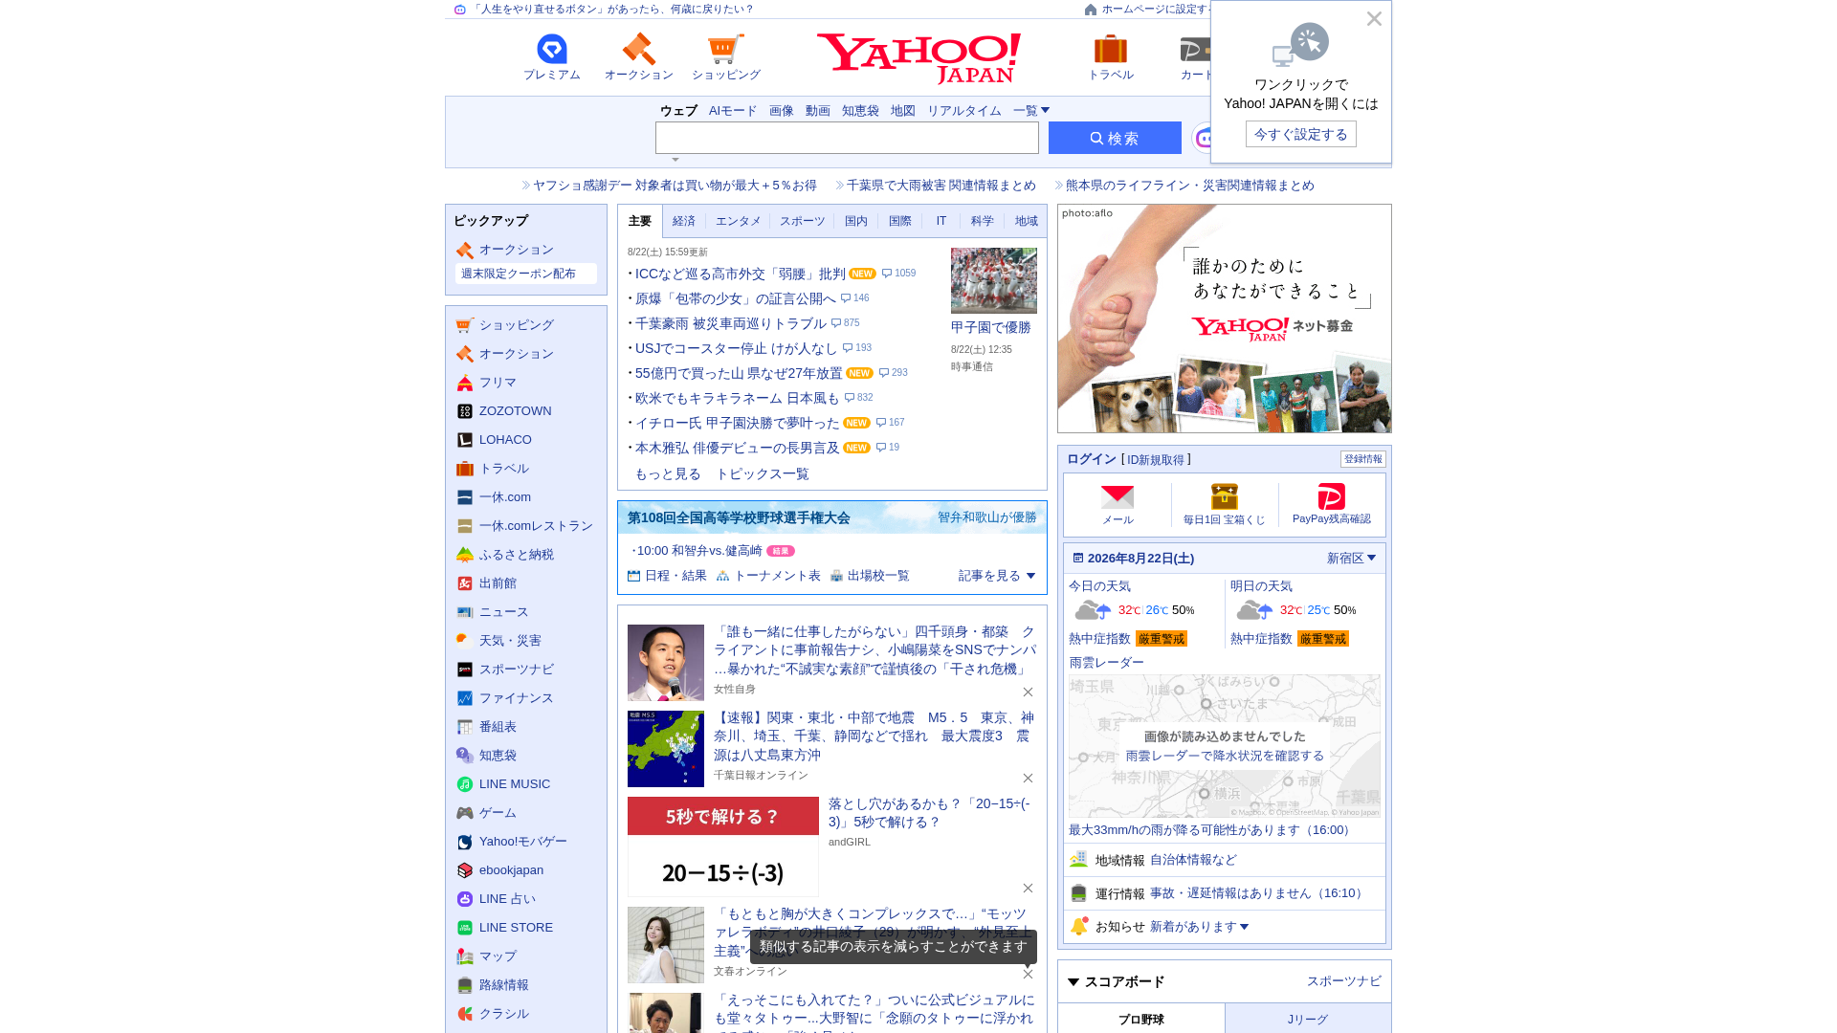Expand the 新着があります notifications dropdown

(1199, 927)
